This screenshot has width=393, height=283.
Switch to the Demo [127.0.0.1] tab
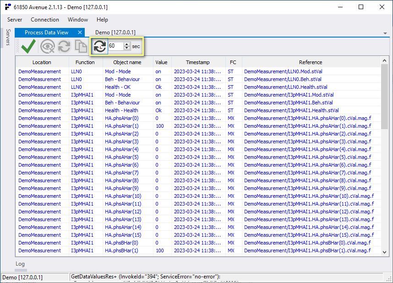tap(115, 33)
